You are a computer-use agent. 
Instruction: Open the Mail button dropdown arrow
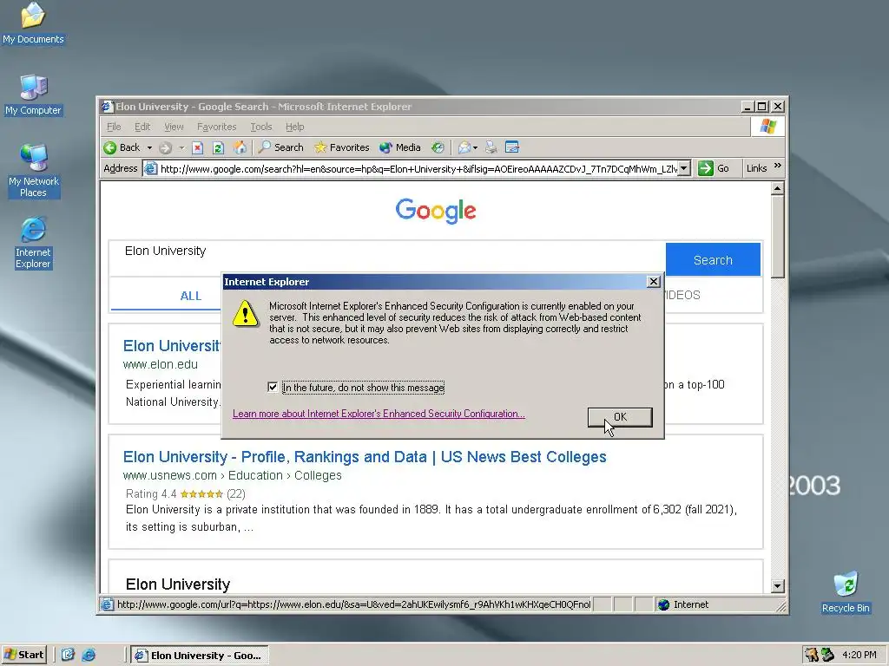(x=475, y=147)
